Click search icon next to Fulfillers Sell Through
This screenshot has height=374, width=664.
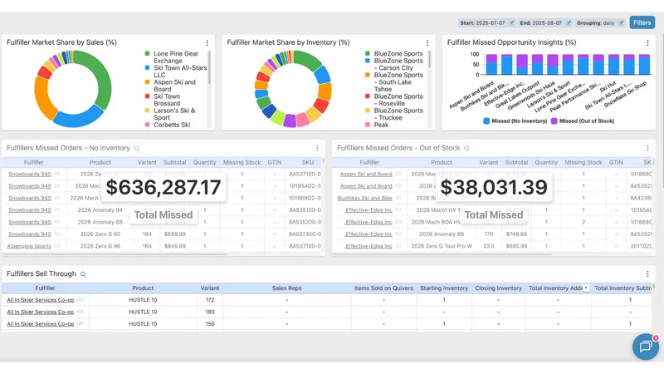coord(83,274)
